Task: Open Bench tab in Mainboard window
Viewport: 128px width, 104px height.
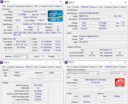Action: (x=116, y=7)
